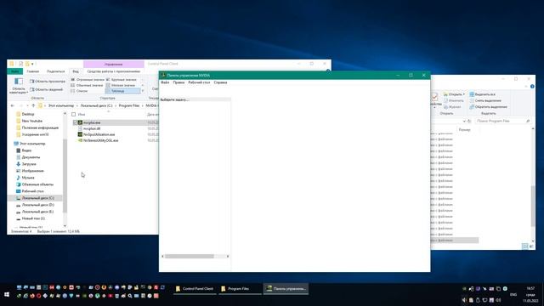The image size is (544, 306).
Task: Open the Рабочий стол menu in NVIDIA panel
Action: (199, 82)
